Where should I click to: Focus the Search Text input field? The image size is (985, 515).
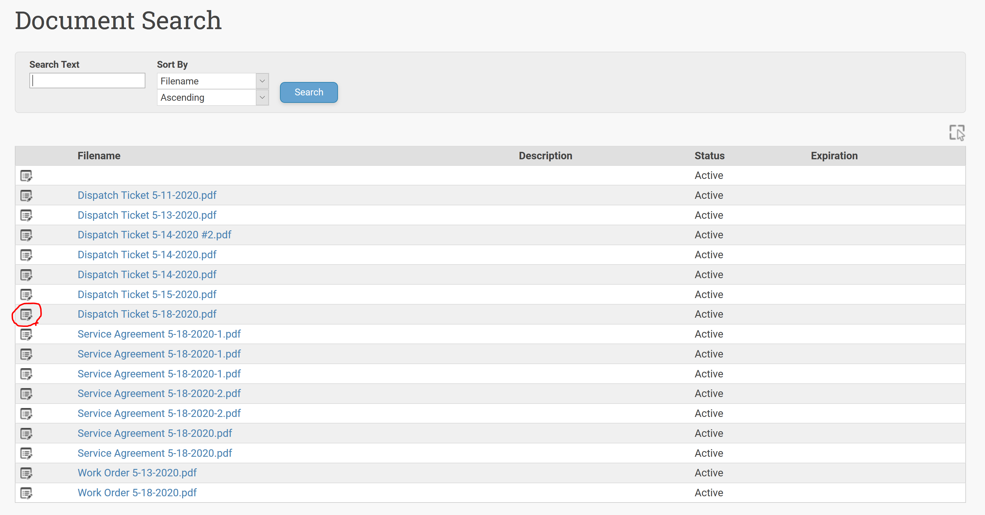(x=87, y=81)
